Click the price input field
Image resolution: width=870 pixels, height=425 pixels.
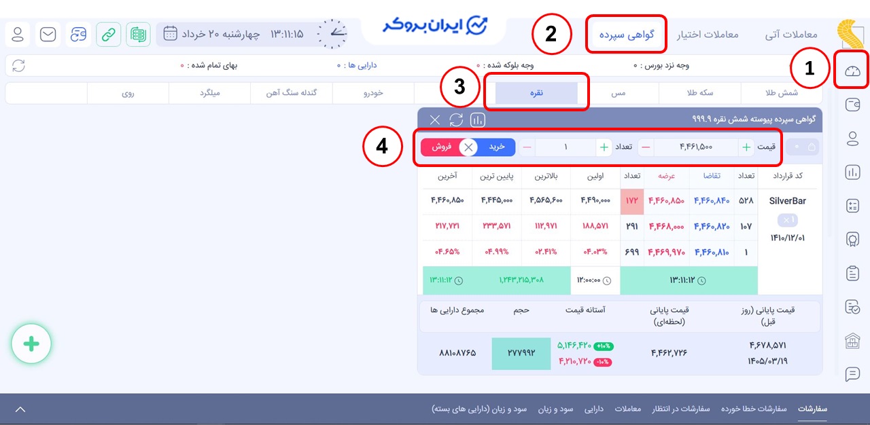tap(696, 147)
